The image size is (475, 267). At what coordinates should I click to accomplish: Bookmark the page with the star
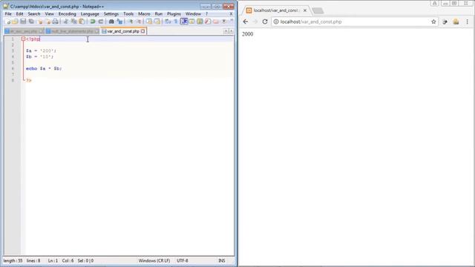point(433,22)
